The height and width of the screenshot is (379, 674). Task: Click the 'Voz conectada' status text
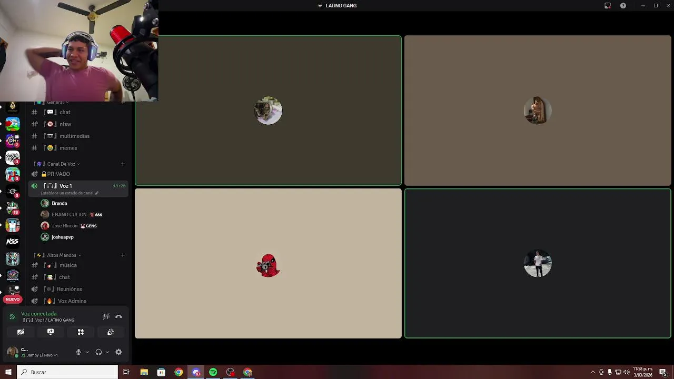click(38, 314)
